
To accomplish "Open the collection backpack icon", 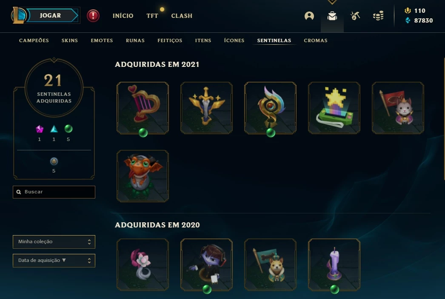I will (x=332, y=16).
